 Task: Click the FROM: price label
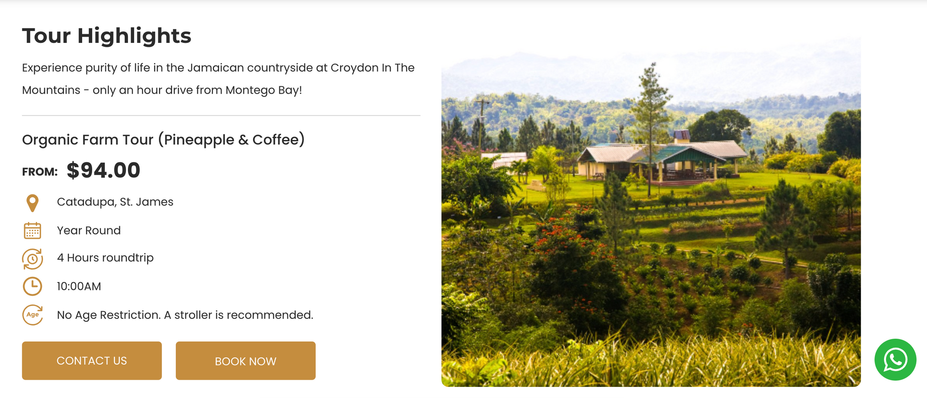(x=40, y=172)
